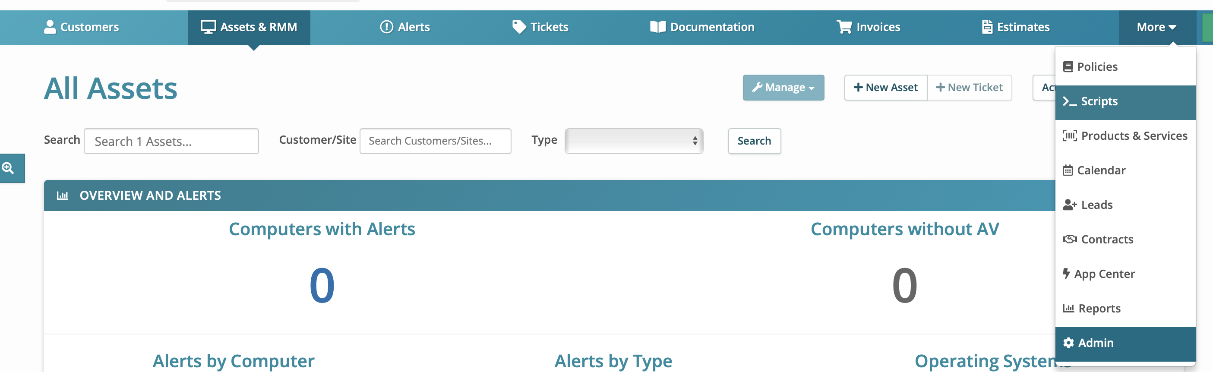The width and height of the screenshot is (1213, 372).
Task: Click the Search button
Action: point(755,141)
